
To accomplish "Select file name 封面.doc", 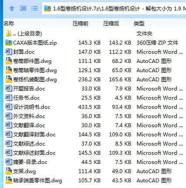I will [24, 52].
